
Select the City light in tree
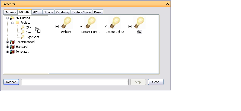click(28, 27)
